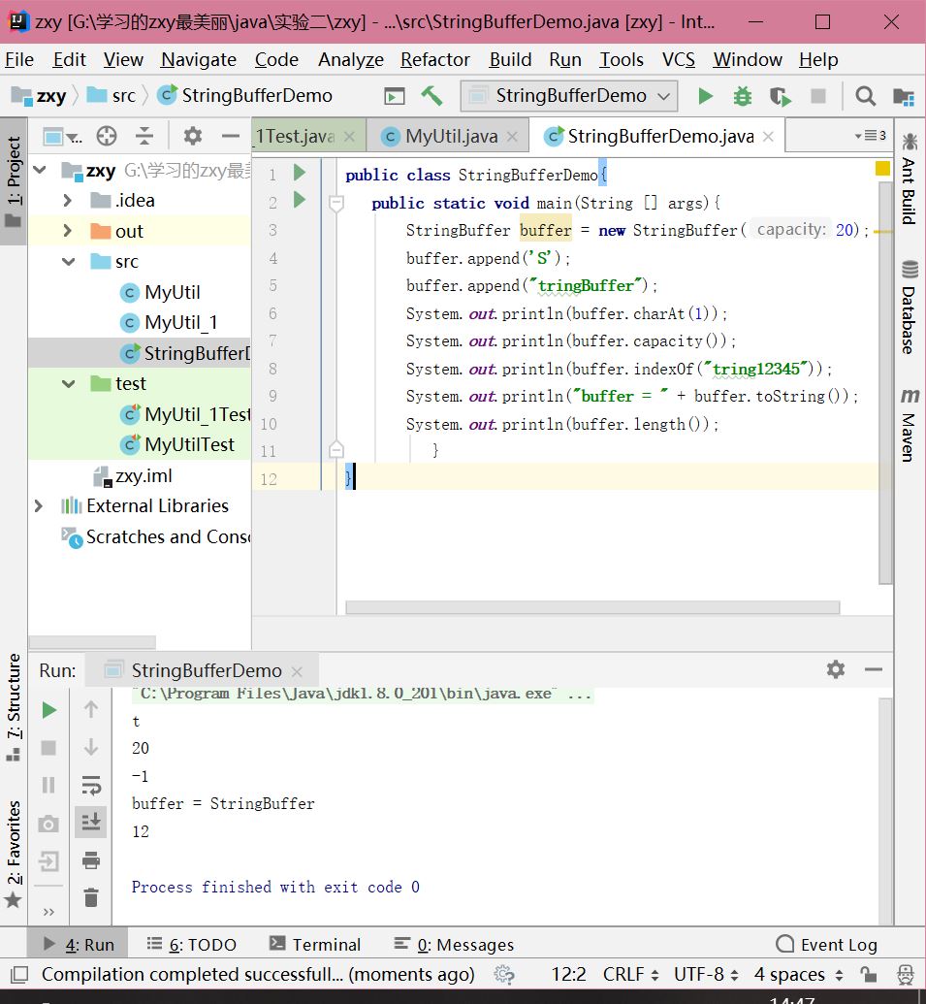The image size is (926, 1004).
Task: Open project view mode dropdown
Action: (62, 137)
